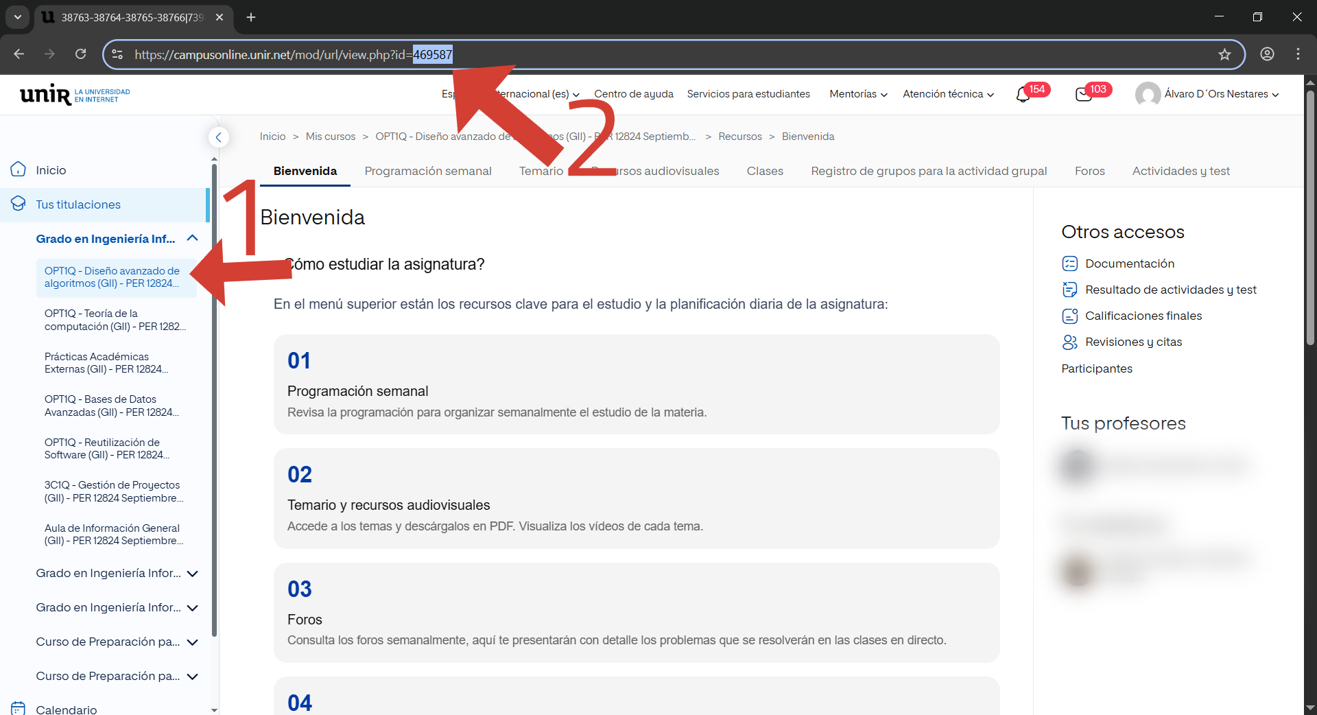This screenshot has width=1317, height=715.
Task: Switch to the Foros tab
Action: click(x=1089, y=171)
